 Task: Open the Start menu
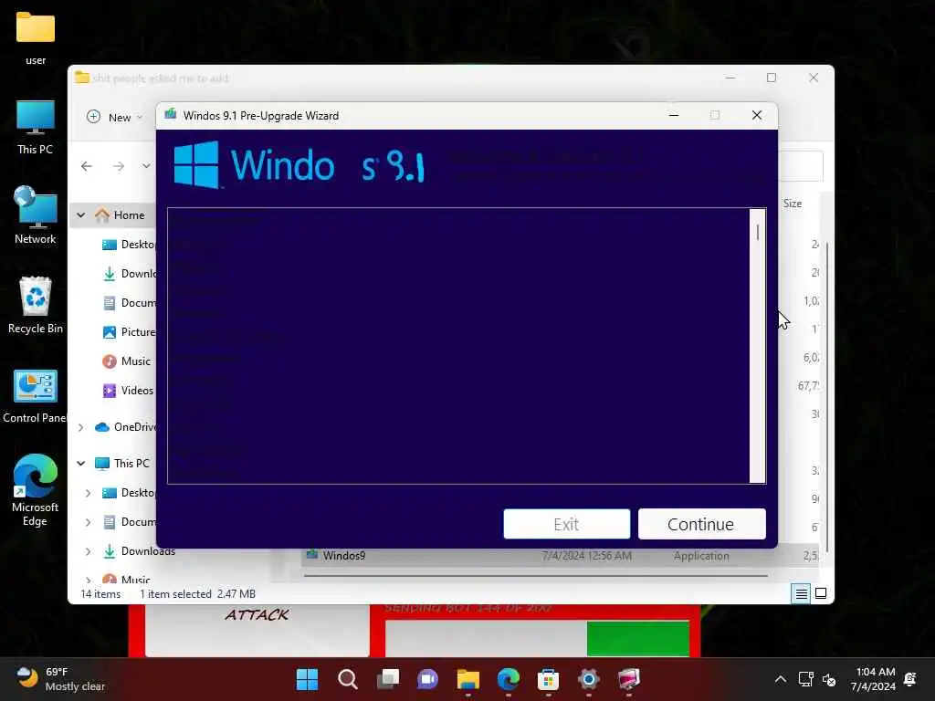coord(308,679)
